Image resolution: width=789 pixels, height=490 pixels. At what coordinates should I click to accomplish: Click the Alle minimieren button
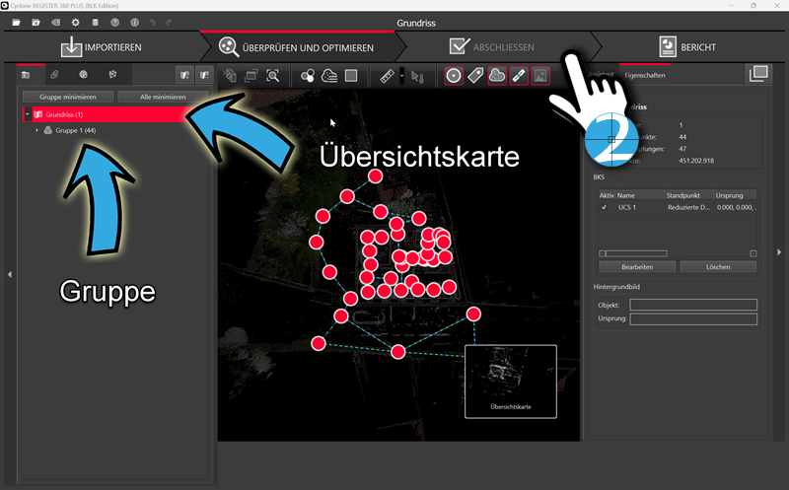(163, 97)
